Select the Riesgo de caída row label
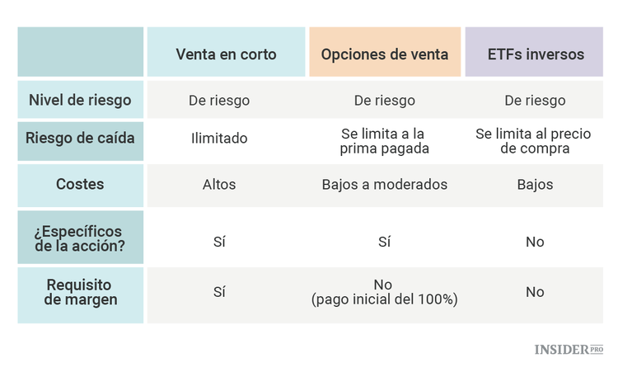This screenshot has width=618, height=372. point(80,139)
